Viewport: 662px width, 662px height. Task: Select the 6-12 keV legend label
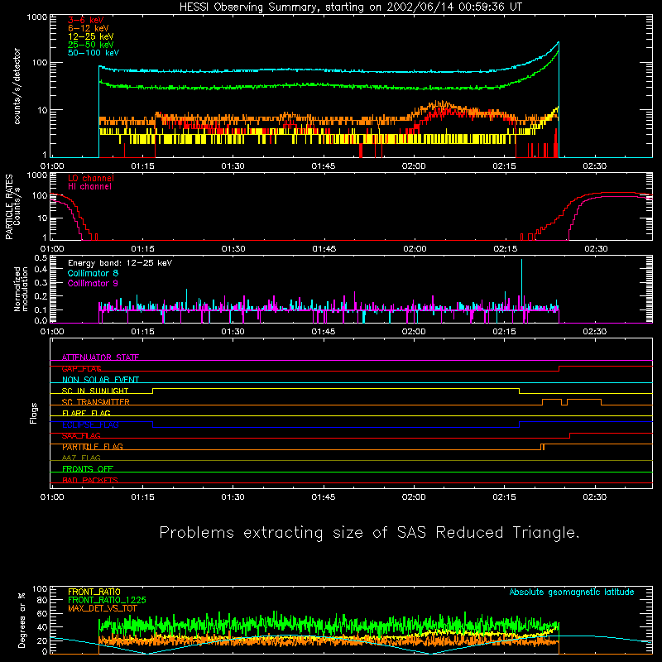coord(89,28)
